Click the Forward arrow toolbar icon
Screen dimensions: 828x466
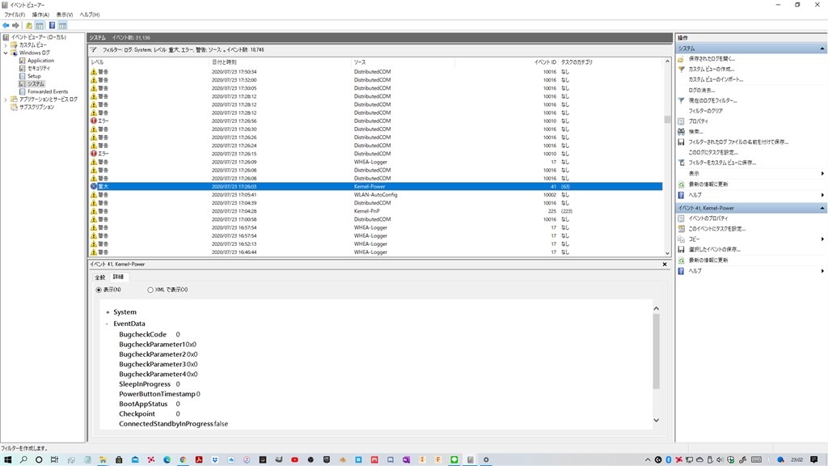[x=16, y=25]
